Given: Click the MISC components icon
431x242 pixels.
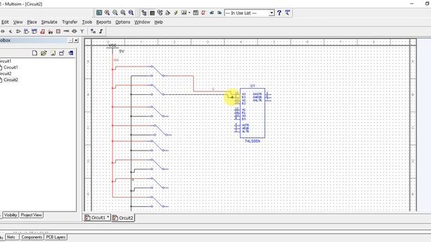Looking at the screenshot, I should (x=66, y=32).
